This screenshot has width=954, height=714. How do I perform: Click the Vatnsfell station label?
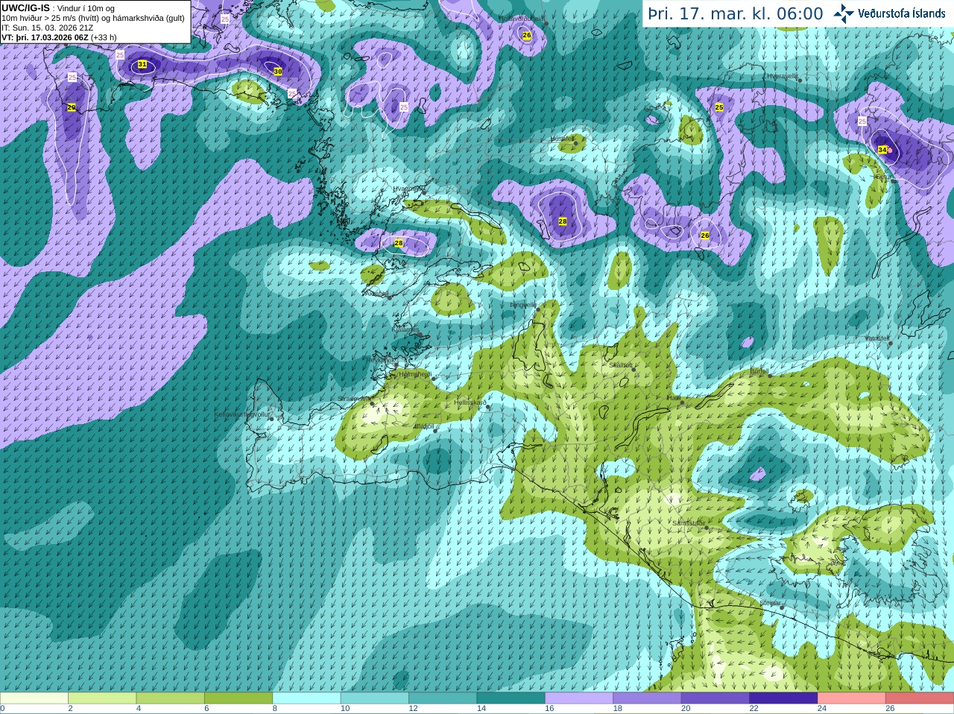coord(876,338)
